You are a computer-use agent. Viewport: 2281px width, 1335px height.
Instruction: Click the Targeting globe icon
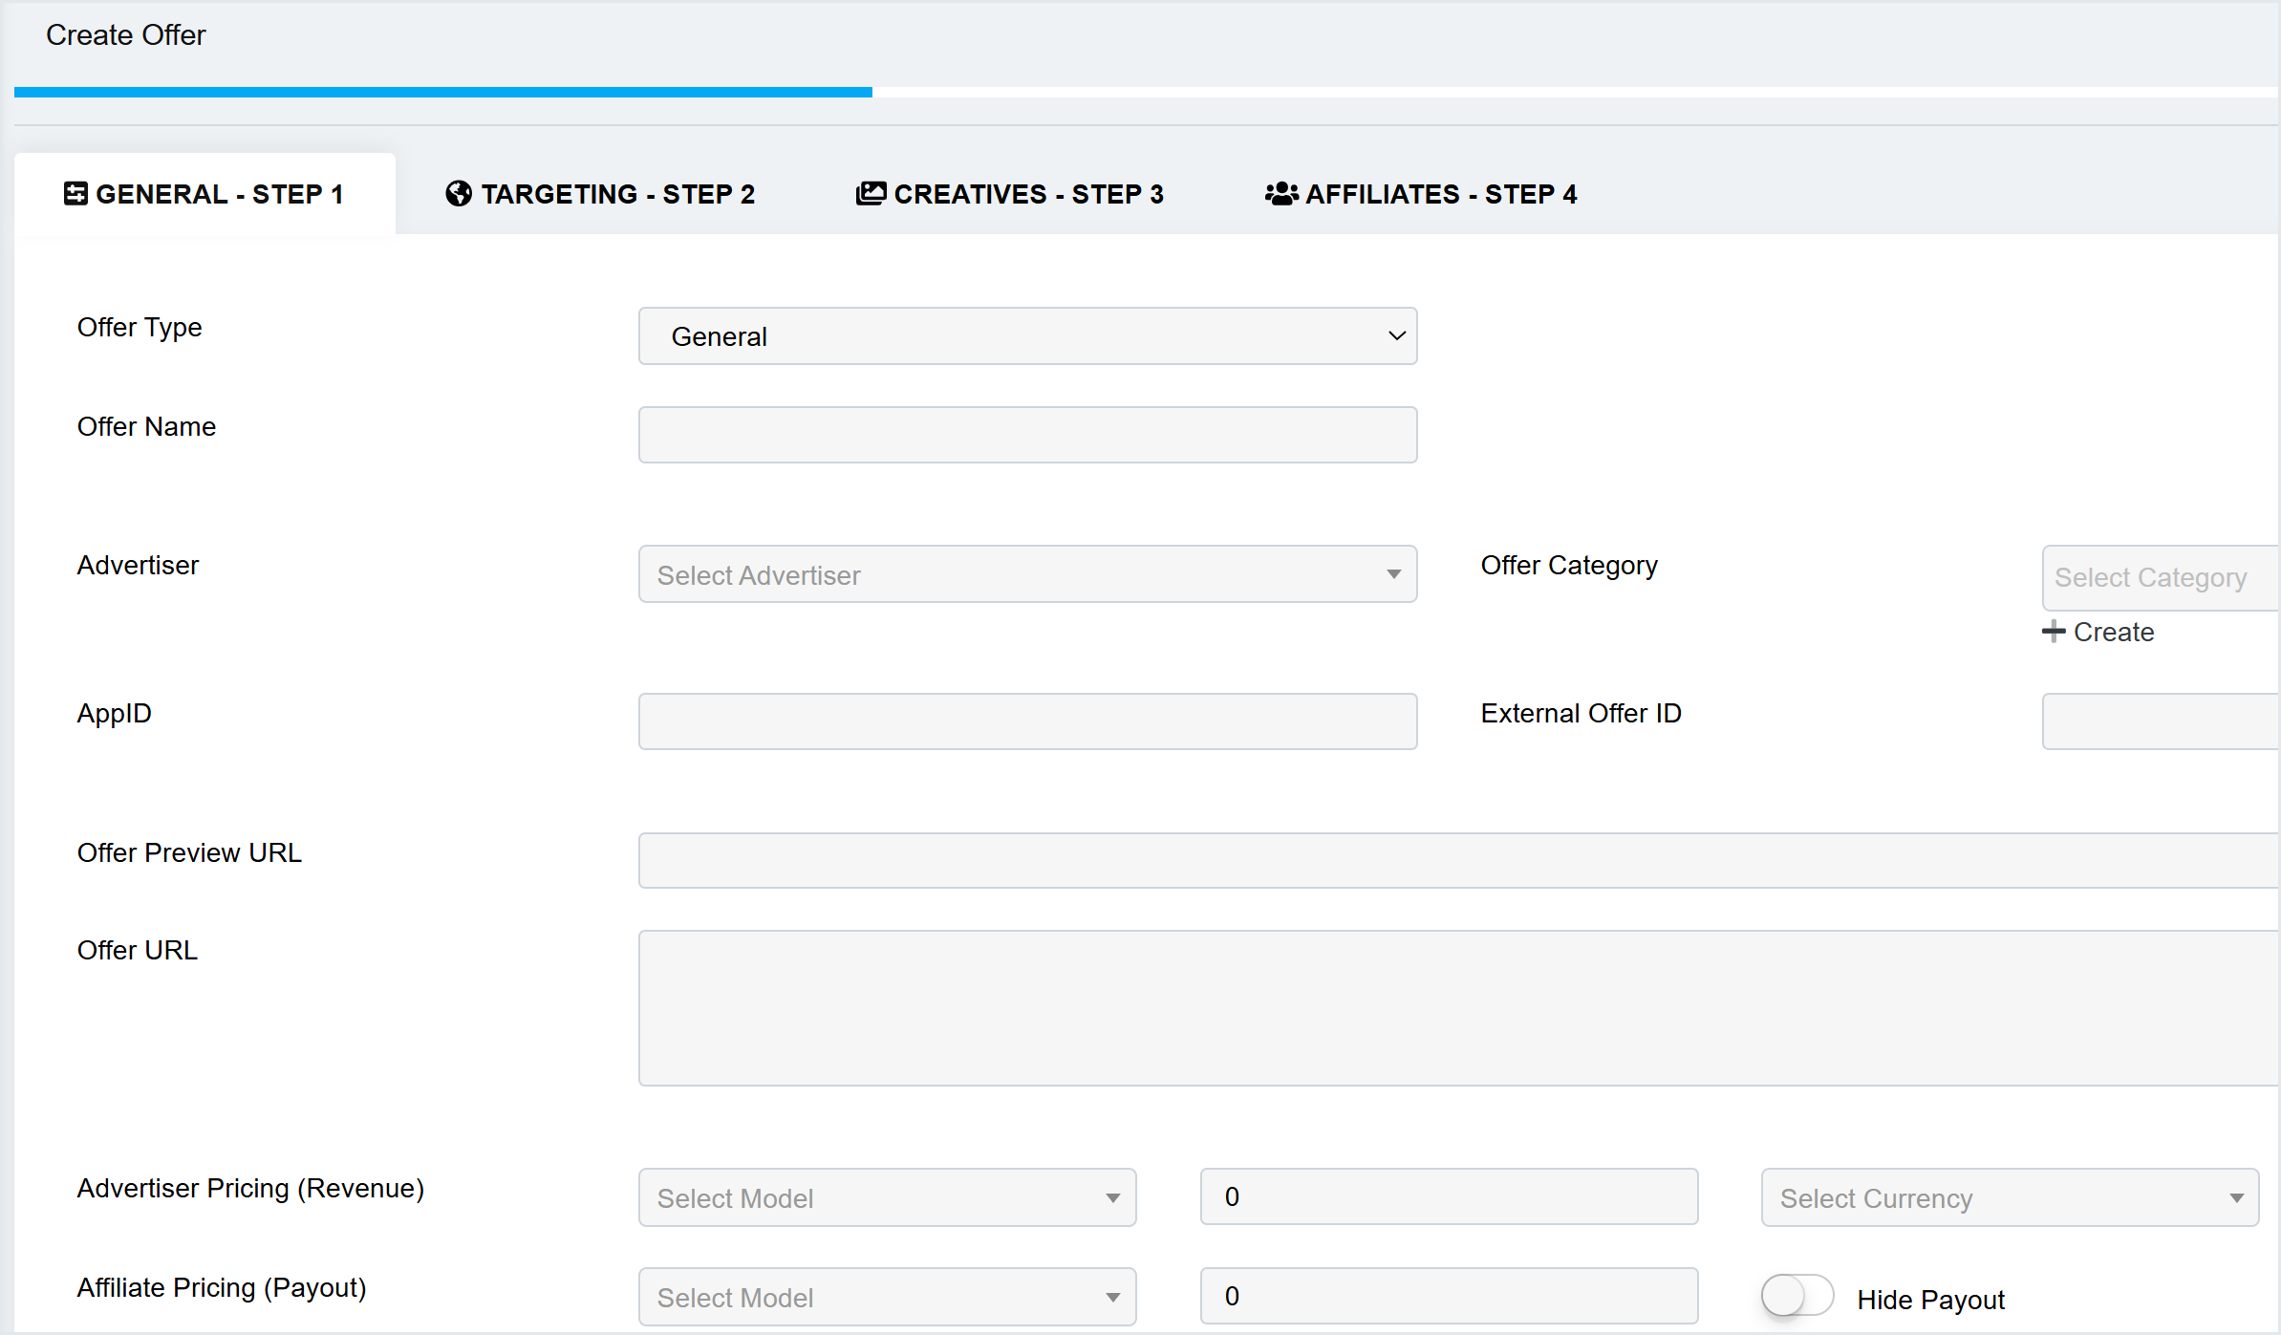click(459, 194)
